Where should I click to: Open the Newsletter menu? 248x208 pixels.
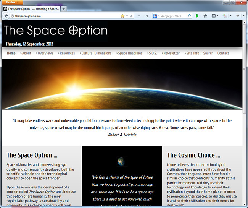pos(171,53)
